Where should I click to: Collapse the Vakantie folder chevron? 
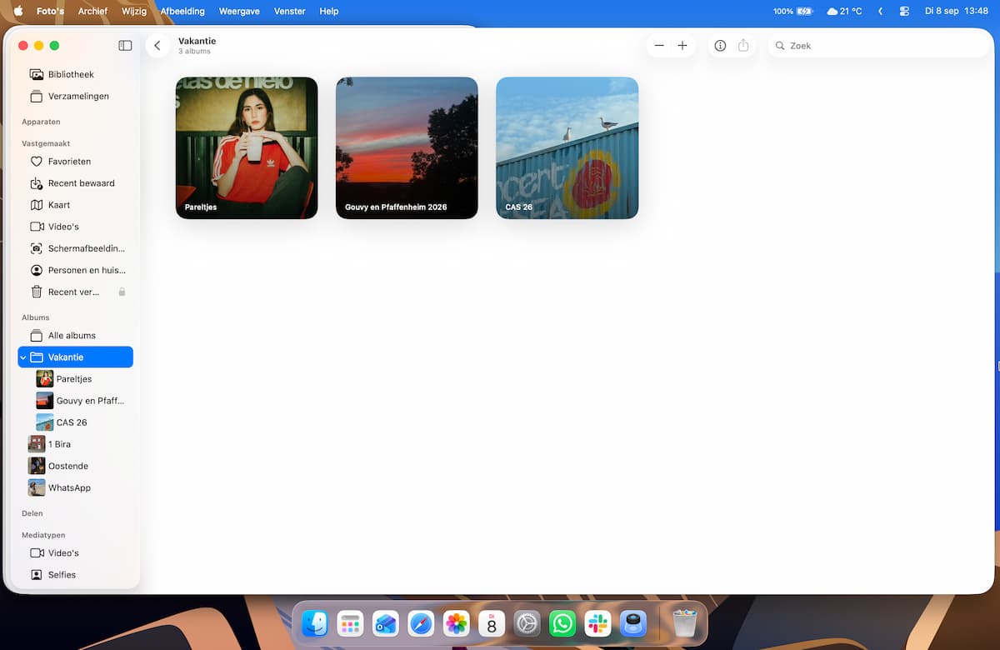point(23,357)
